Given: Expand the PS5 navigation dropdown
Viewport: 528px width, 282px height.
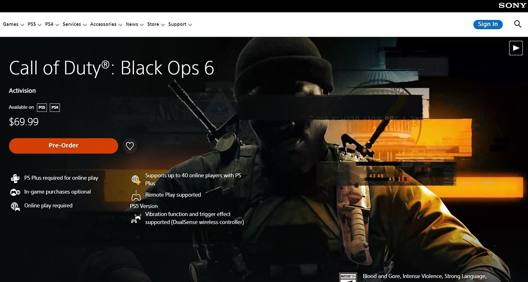Looking at the screenshot, I should [x=34, y=24].
